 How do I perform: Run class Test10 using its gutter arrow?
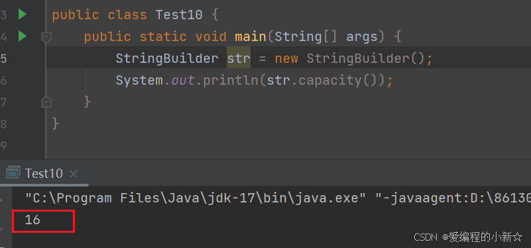(23, 15)
